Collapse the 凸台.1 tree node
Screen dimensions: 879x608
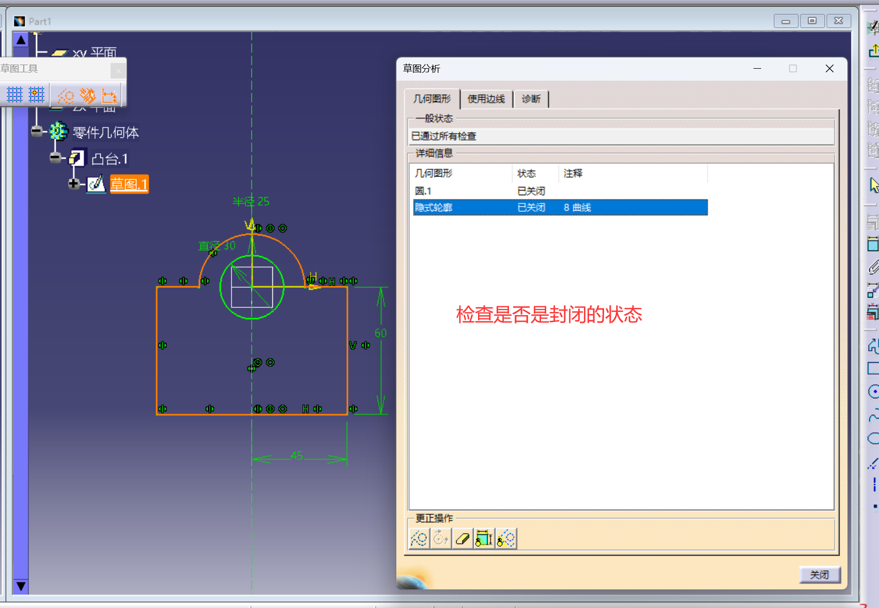(x=55, y=158)
